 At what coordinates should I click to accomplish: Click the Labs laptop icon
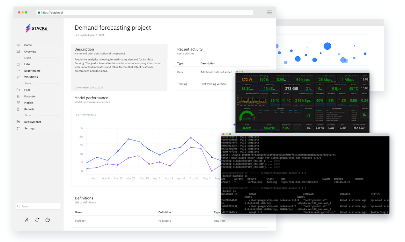click(x=18, y=64)
